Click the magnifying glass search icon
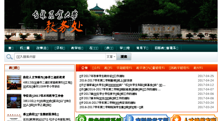Screen dimensions: 222x121 click(x=9, y=57)
